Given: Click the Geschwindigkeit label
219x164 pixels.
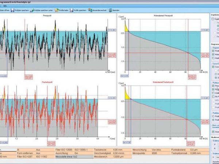Looking at the screenshot, I should 102,153.
